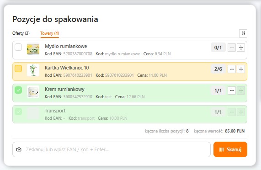Switch to the Oferty (3) tab
The image size is (261, 170).
click(x=21, y=33)
